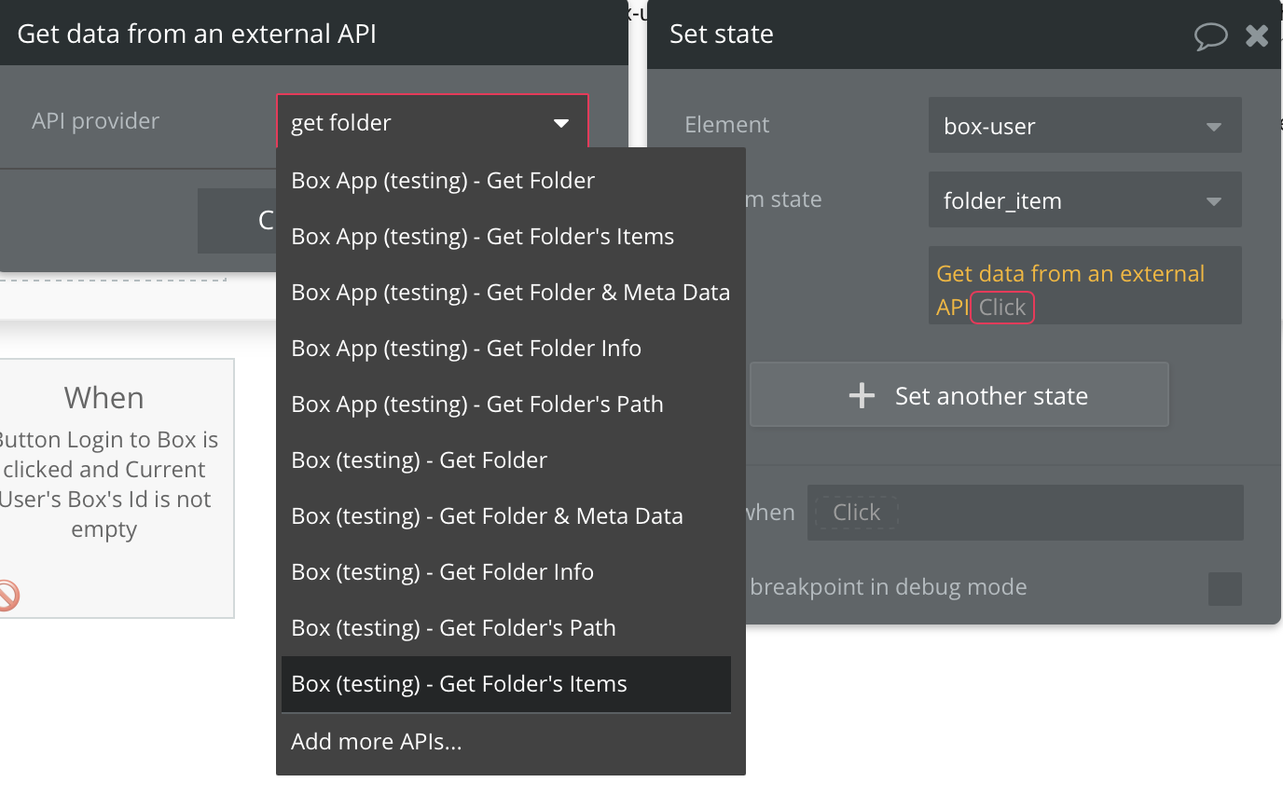
Task: Toggle the breakpoint in debug mode checkbox
Action: [1224, 588]
